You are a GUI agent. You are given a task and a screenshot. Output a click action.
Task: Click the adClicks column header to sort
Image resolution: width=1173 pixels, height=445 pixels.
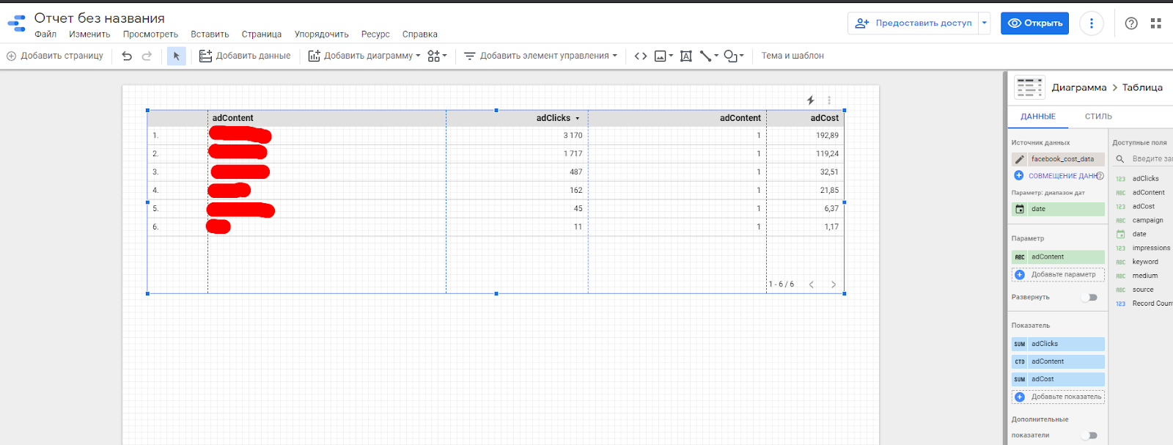coord(553,118)
